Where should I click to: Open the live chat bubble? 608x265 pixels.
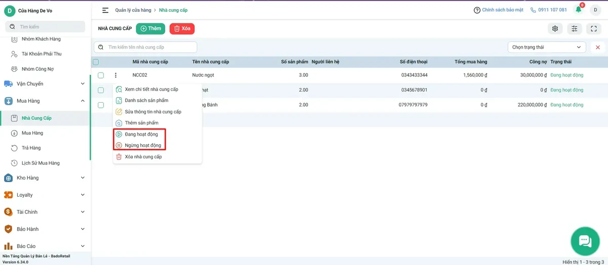pyautogui.click(x=585, y=241)
